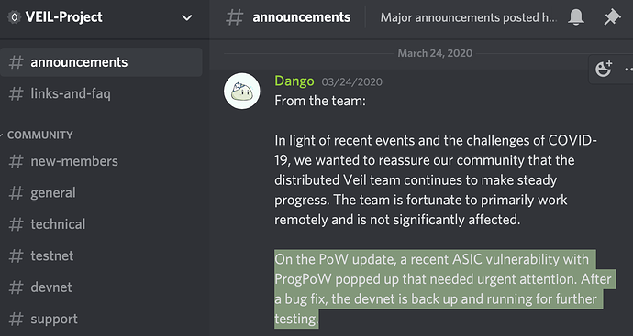Screen dimensions: 633x336
Task: Collapse the COMMUNITY category
Action: coord(39,135)
